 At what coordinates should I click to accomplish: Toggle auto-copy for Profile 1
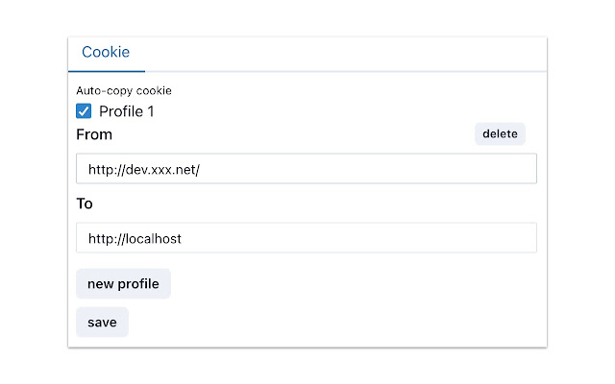pyautogui.click(x=84, y=111)
